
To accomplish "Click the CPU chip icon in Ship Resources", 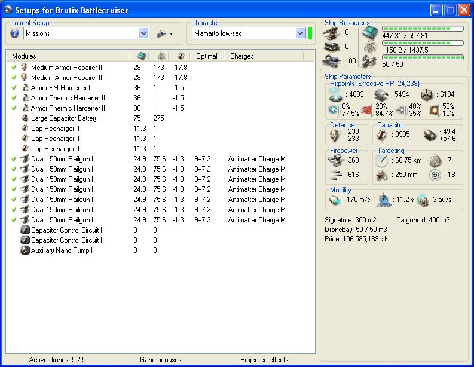I will point(371,33).
